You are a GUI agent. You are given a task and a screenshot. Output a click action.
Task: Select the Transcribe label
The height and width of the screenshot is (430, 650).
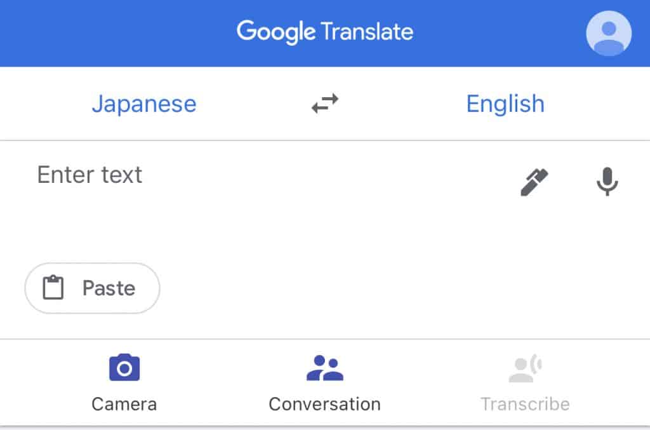pyautogui.click(x=525, y=404)
